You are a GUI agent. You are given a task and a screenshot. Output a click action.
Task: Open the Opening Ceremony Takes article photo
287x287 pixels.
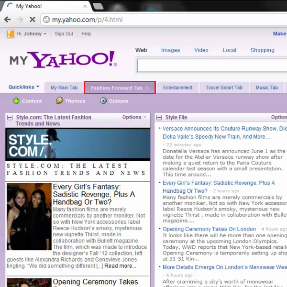[29, 282]
